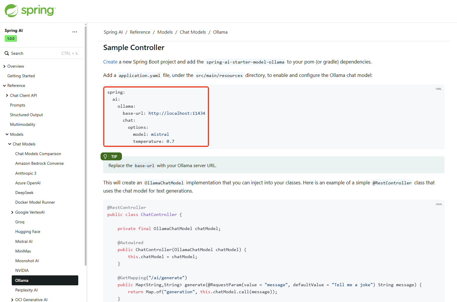Open the Mistral AI page
Viewport: 457px width, 302px height.
click(24, 241)
